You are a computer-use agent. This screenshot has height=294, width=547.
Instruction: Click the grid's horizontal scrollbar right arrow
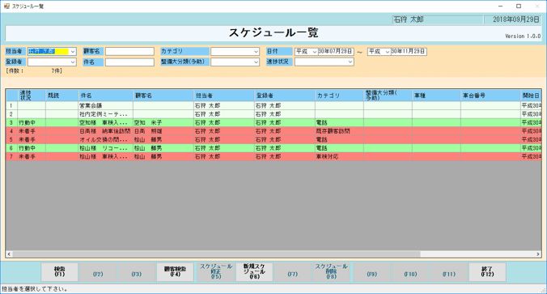pyautogui.click(x=538, y=254)
